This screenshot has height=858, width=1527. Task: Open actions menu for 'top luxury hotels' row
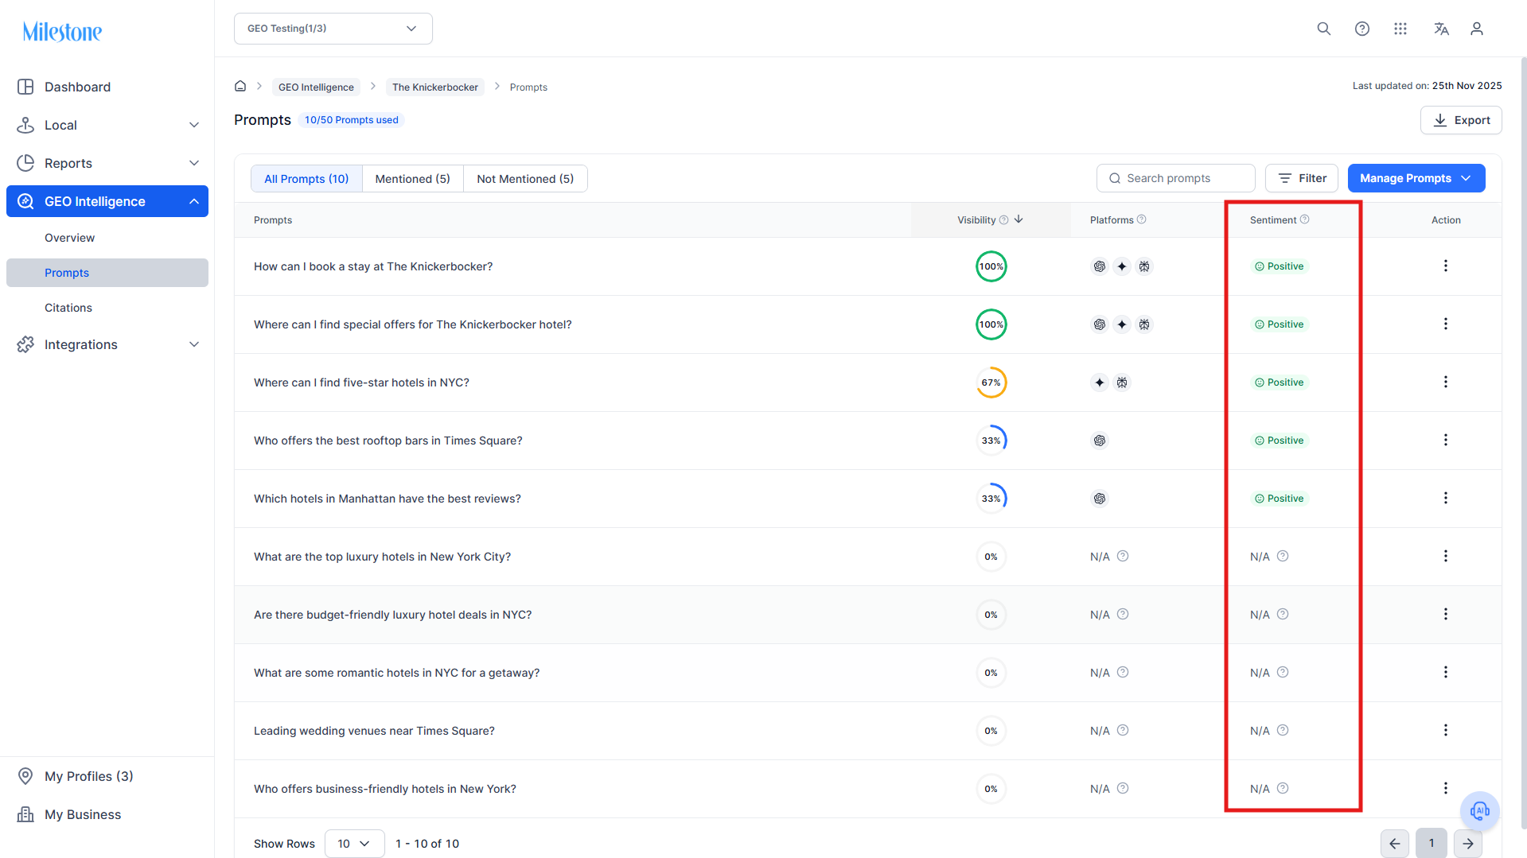(1446, 556)
